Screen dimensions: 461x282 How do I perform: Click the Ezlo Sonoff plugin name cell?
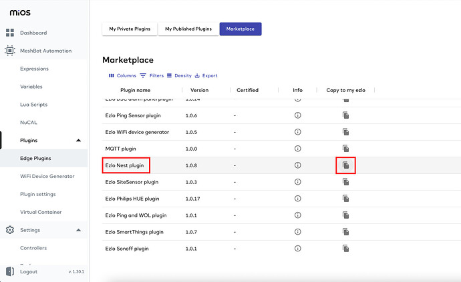pyautogui.click(x=127, y=249)
